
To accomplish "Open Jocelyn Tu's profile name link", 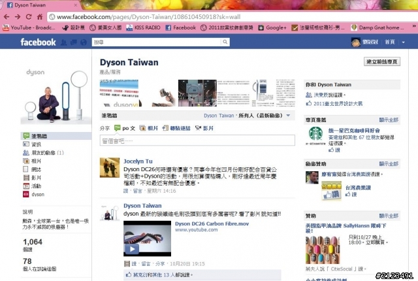I will pyautogui.click(x=138, y=161).
